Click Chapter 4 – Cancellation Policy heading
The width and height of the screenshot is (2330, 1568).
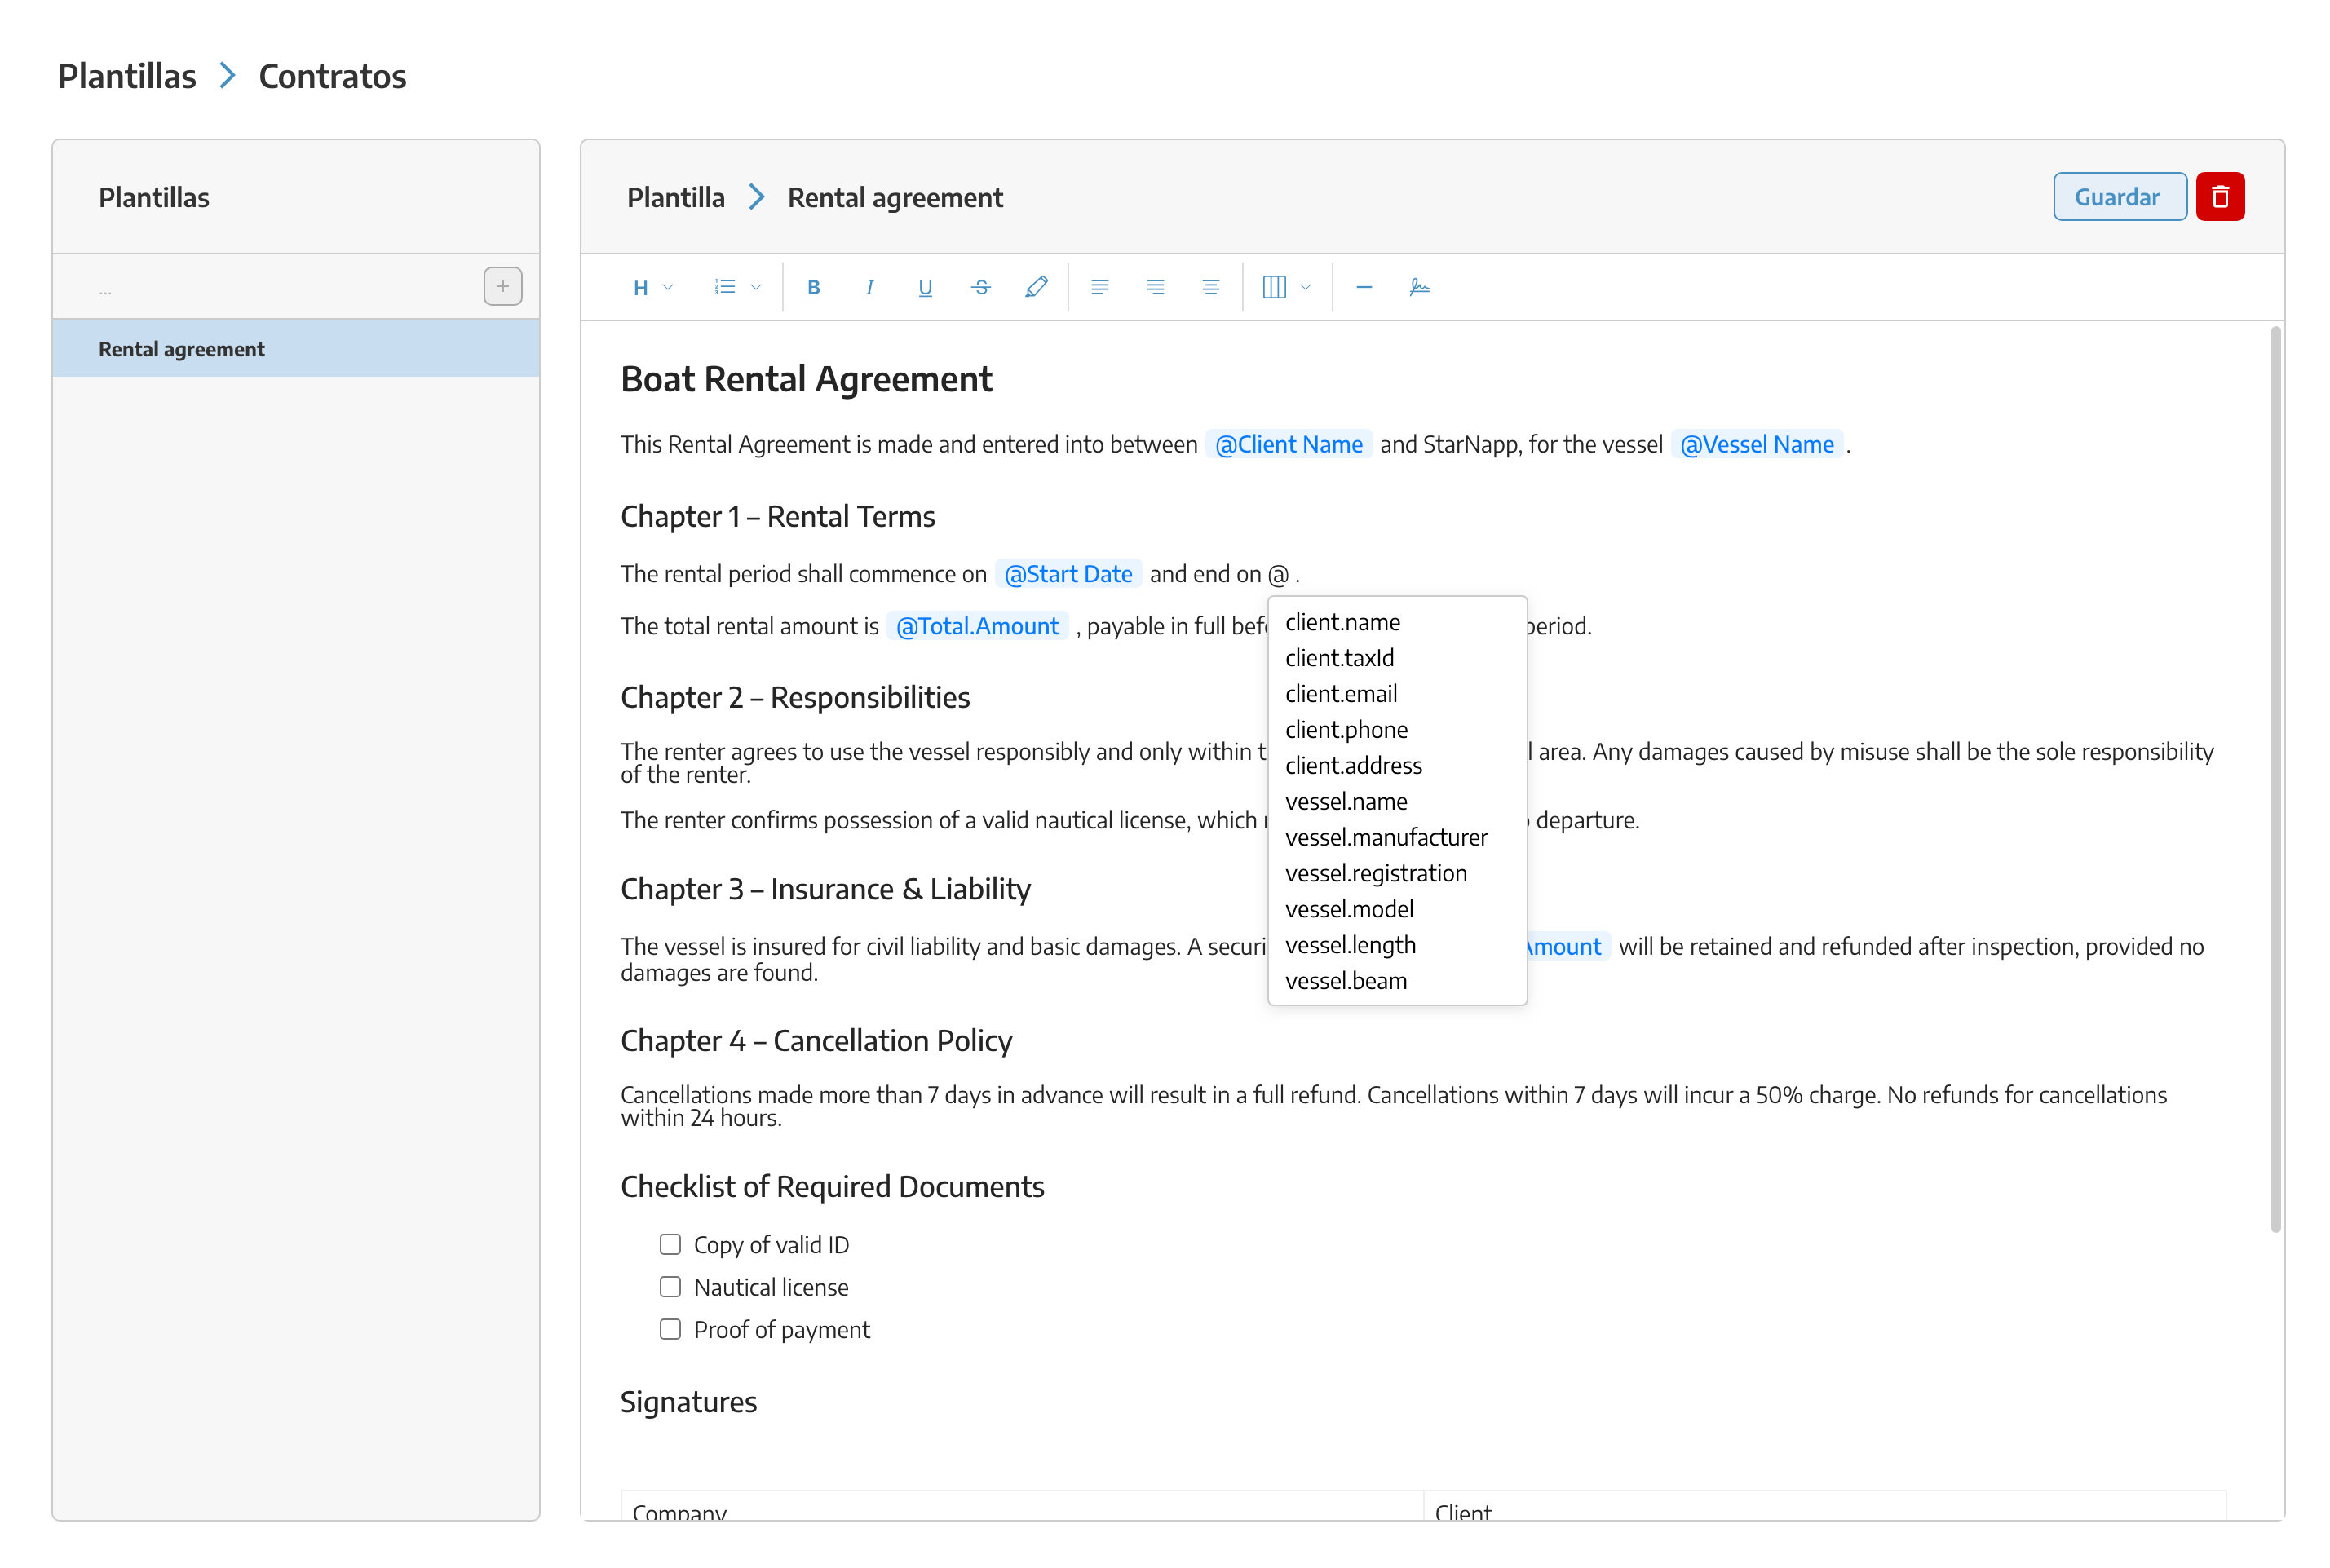(x=817, y=1042)
